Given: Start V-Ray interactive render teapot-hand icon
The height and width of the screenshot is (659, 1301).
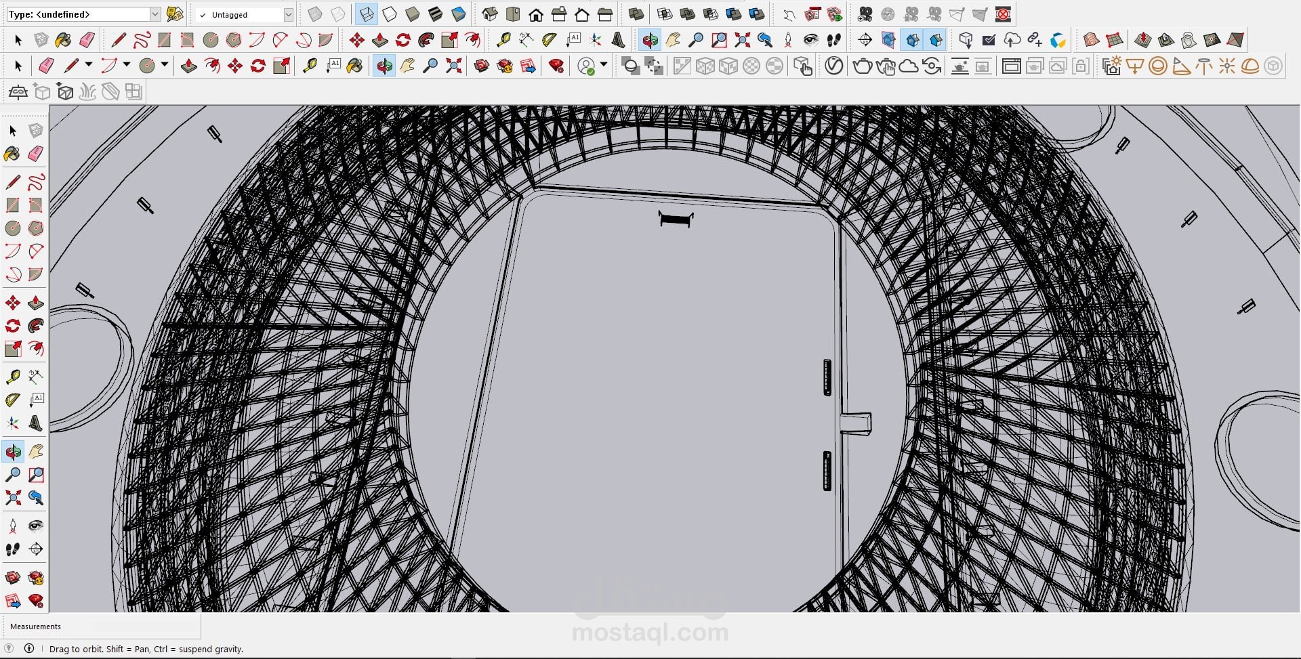Looking at the screenshot, I should [x=886, y=66].
